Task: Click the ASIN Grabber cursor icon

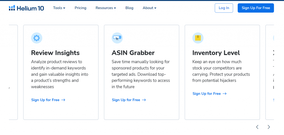Action: click(117, 38)
